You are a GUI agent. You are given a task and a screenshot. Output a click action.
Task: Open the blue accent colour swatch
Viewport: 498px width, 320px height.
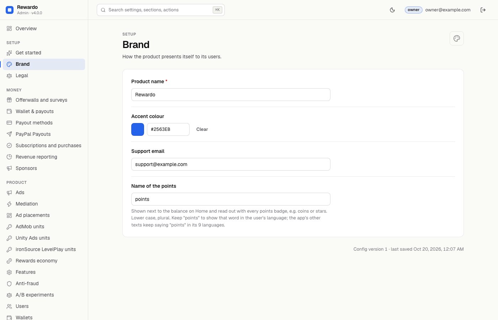coord(138,129)
